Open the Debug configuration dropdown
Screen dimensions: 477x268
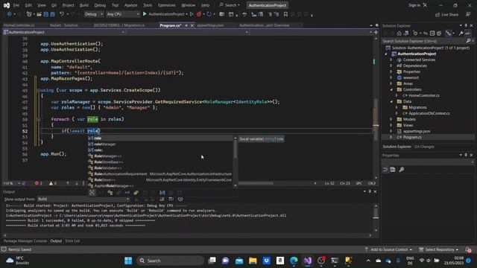tap(93, 14)
